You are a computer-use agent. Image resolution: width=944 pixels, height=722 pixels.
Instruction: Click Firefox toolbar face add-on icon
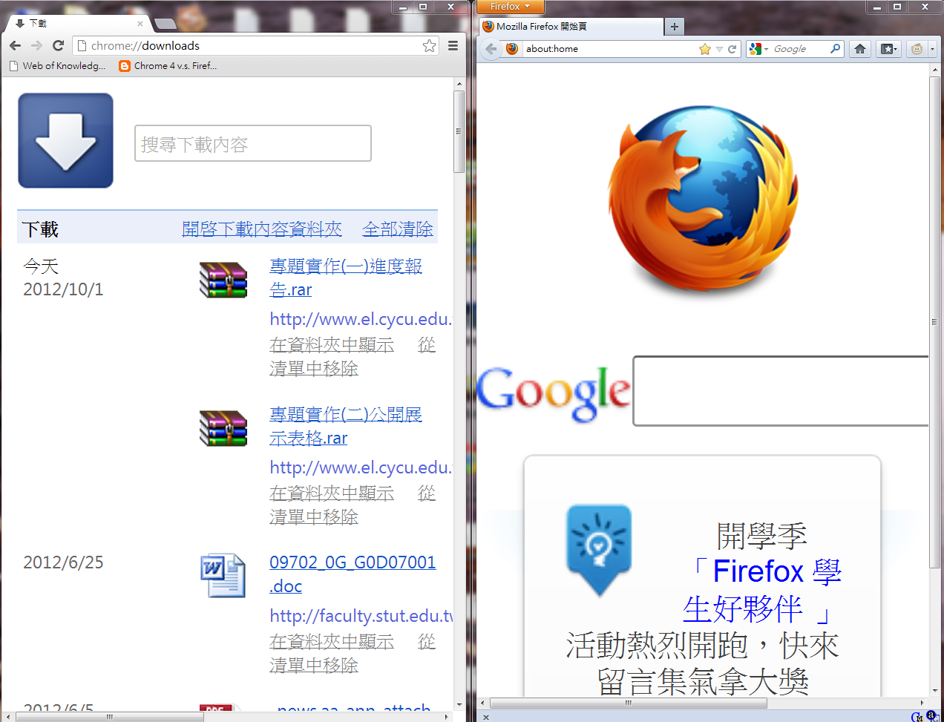tap(917, 49)
